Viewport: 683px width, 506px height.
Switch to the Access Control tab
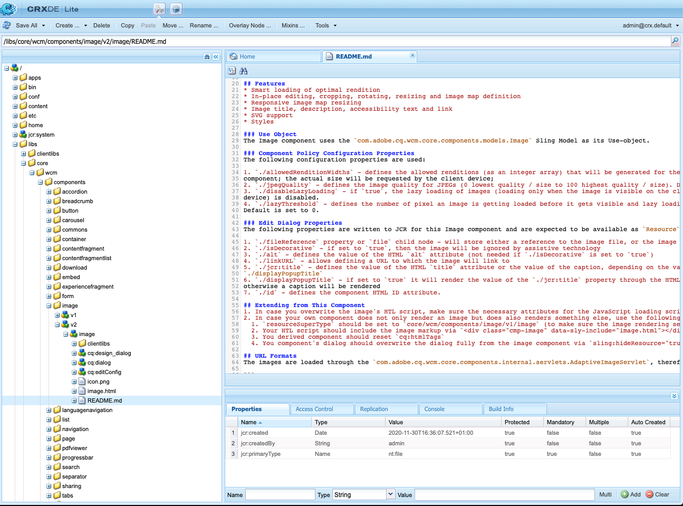coord(322,409)
